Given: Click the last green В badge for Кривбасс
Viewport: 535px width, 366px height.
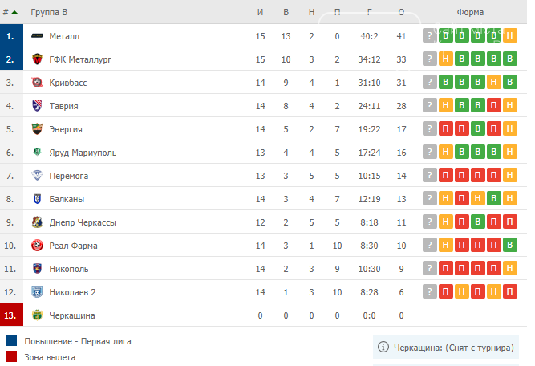Looking at the screenshot, I should [x=510, y=82].
